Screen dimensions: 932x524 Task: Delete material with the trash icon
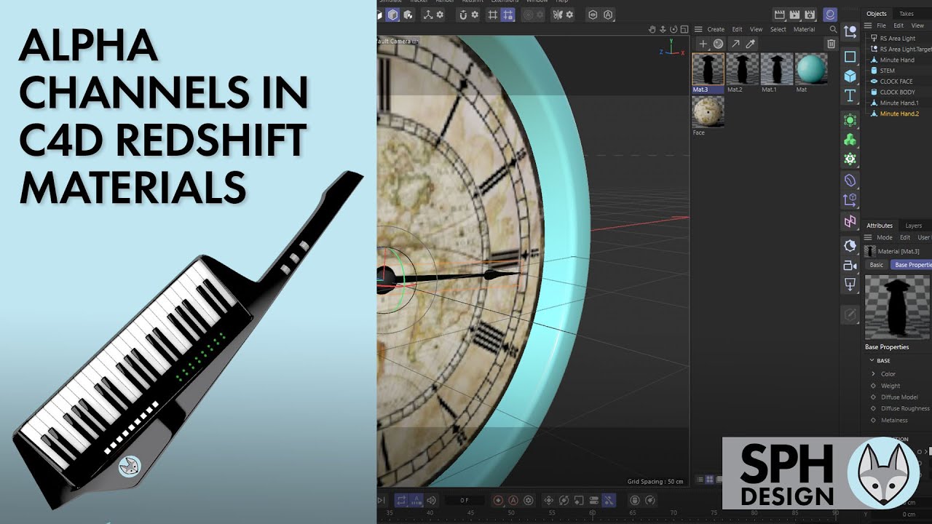point(831,44)
